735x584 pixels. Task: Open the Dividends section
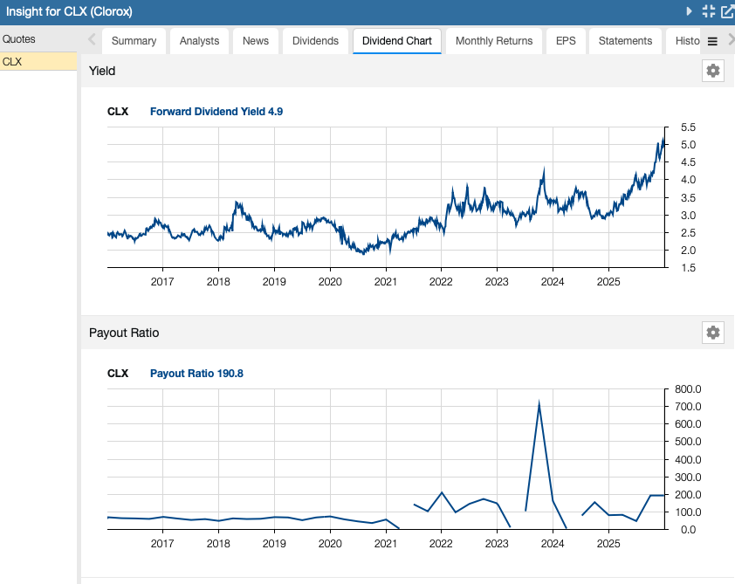pyautogui.click(x=315, y=40)
